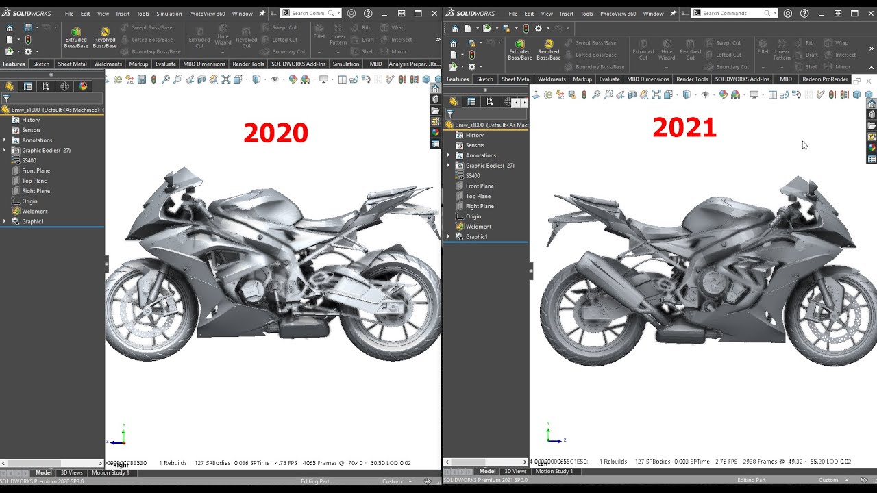Screen dimensions: 877x493
Task: Click Zoom to Fit in the 2020 heads-up toolbar
Action: coord(166,79)
